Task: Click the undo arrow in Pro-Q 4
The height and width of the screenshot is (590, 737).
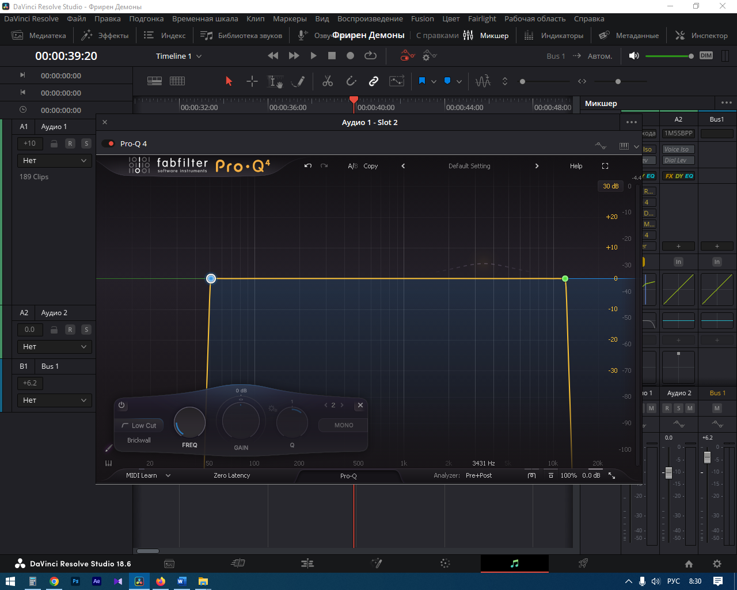Action: pos(308,166)
